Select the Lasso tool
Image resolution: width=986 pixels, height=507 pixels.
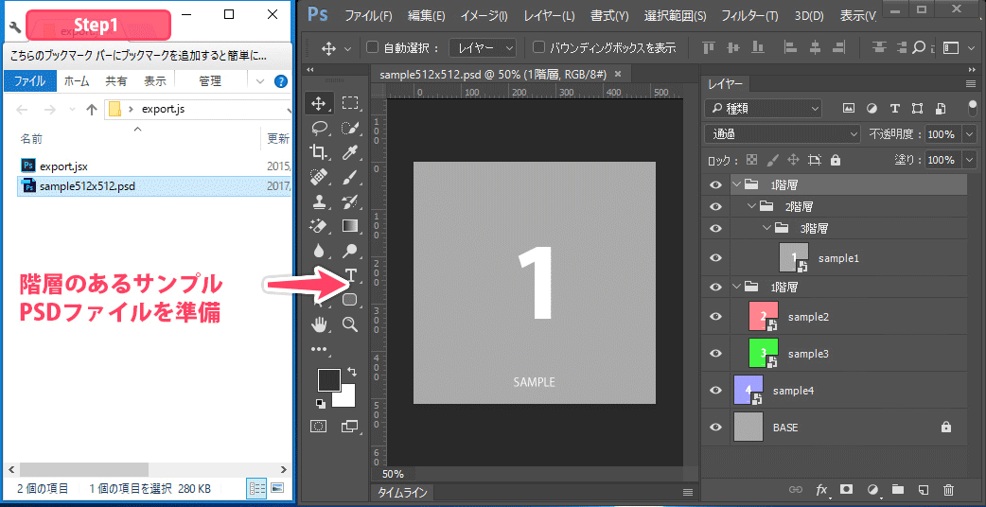tap(319, 128)
